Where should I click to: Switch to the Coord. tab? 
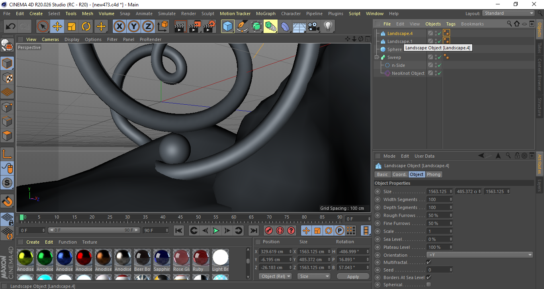point(399,174)
